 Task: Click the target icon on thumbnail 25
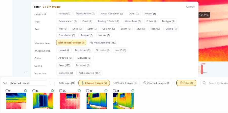pos(79,91)
